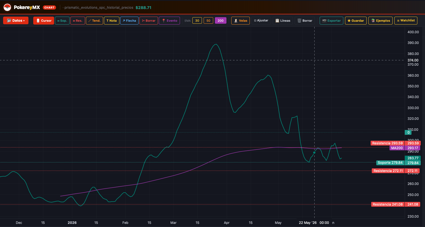Click the Ajustar fit button
This screenshot has height=227, width=425.
tap(261, 21)
